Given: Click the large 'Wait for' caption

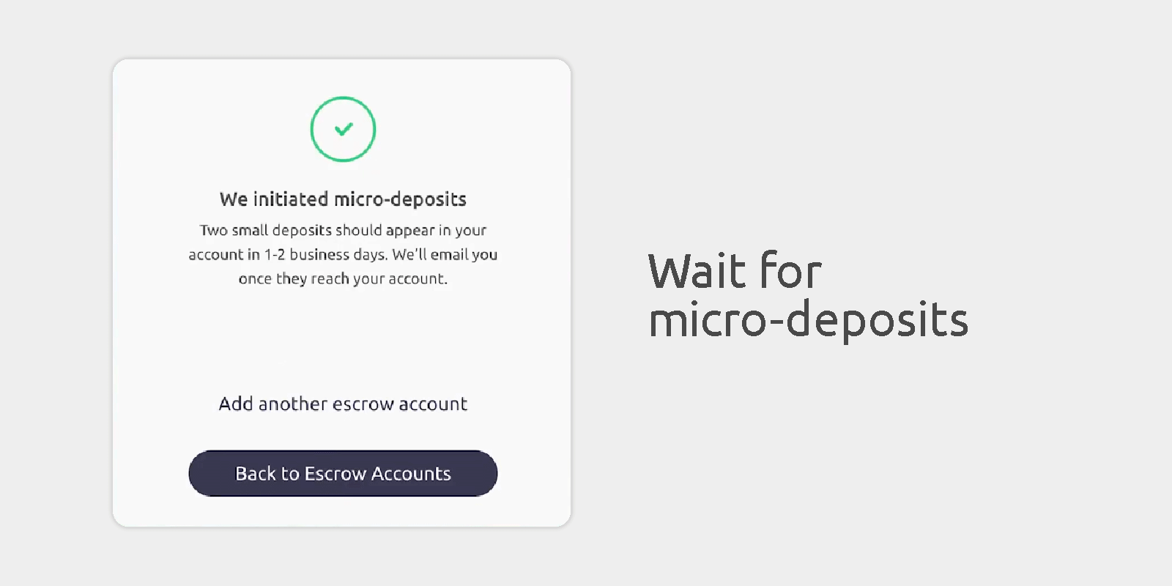Looking at the screenshot, I should click(x=735, y=271).
